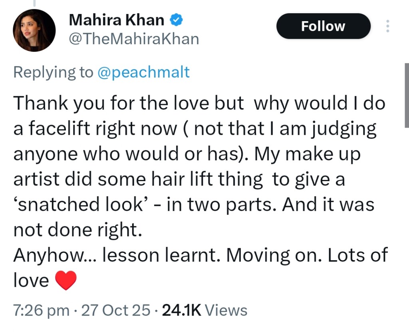This screenshot has width=409, height=332.
Task: Click the 'not done right.' line
Action: (x=77, y=230)
